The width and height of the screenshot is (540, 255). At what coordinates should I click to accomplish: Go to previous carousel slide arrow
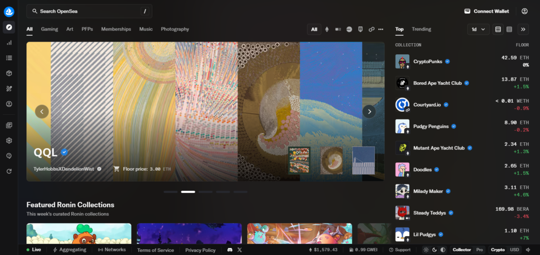(x=42, y=112)
